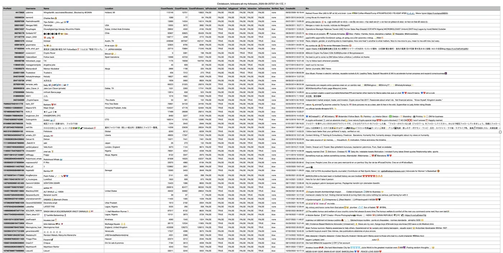Image resolution: width=503 pixels, height=253 pixels.
Task: Select the location cell Heaven
Action: click(x=108, y=239)
